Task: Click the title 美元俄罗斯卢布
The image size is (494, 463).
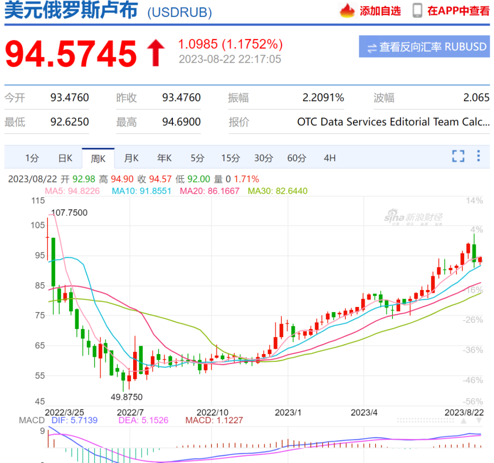Action: pyautogui.click(x=71, y=10)
